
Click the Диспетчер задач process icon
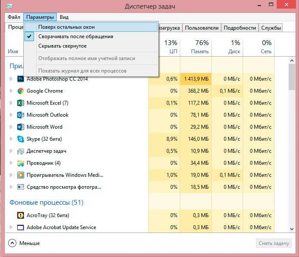click(x=21, y=151)
